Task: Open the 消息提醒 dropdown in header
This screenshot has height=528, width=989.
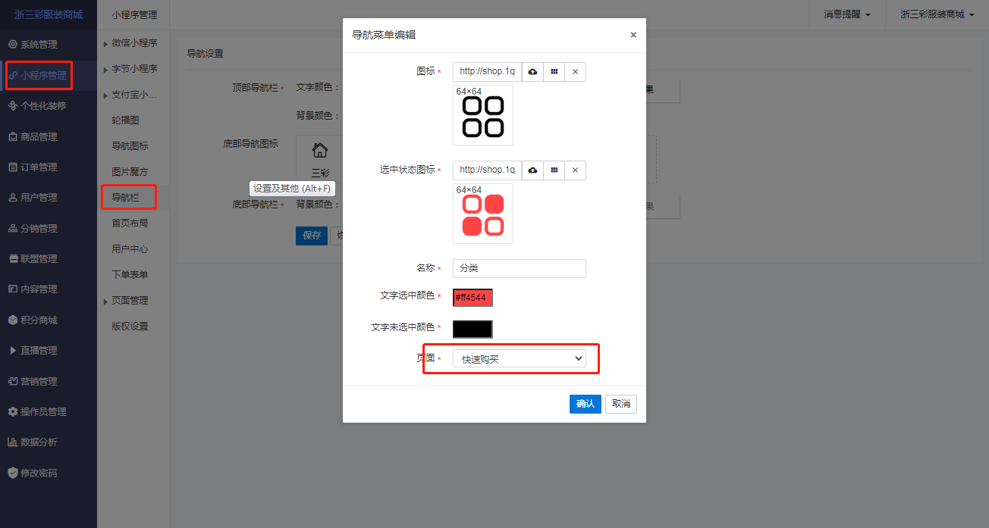Action: (x=847, y=14)
